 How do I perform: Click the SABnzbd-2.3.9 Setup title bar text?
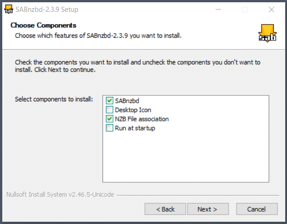tap(47, 10)
